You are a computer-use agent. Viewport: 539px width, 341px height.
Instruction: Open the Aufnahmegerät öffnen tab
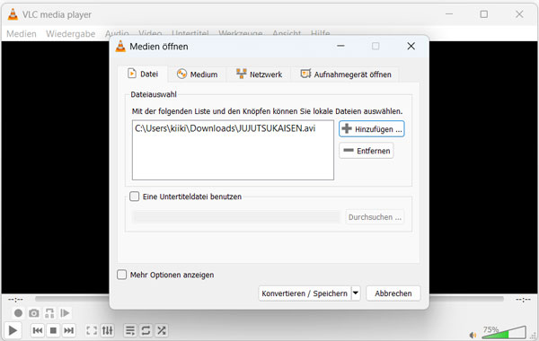pos(346,74)
